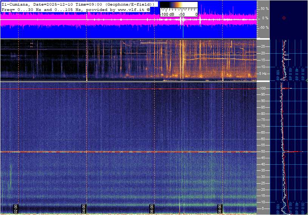
Task: Click the small green circle at right edge
Action: [307, 80]
